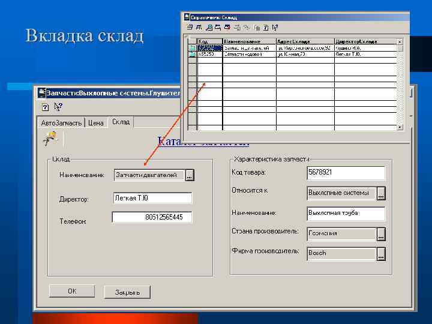Click the greyed overlapping-pages icon in Склад toolbar
Viewport: 432px width, 324px height.
(x=257, y=28)
